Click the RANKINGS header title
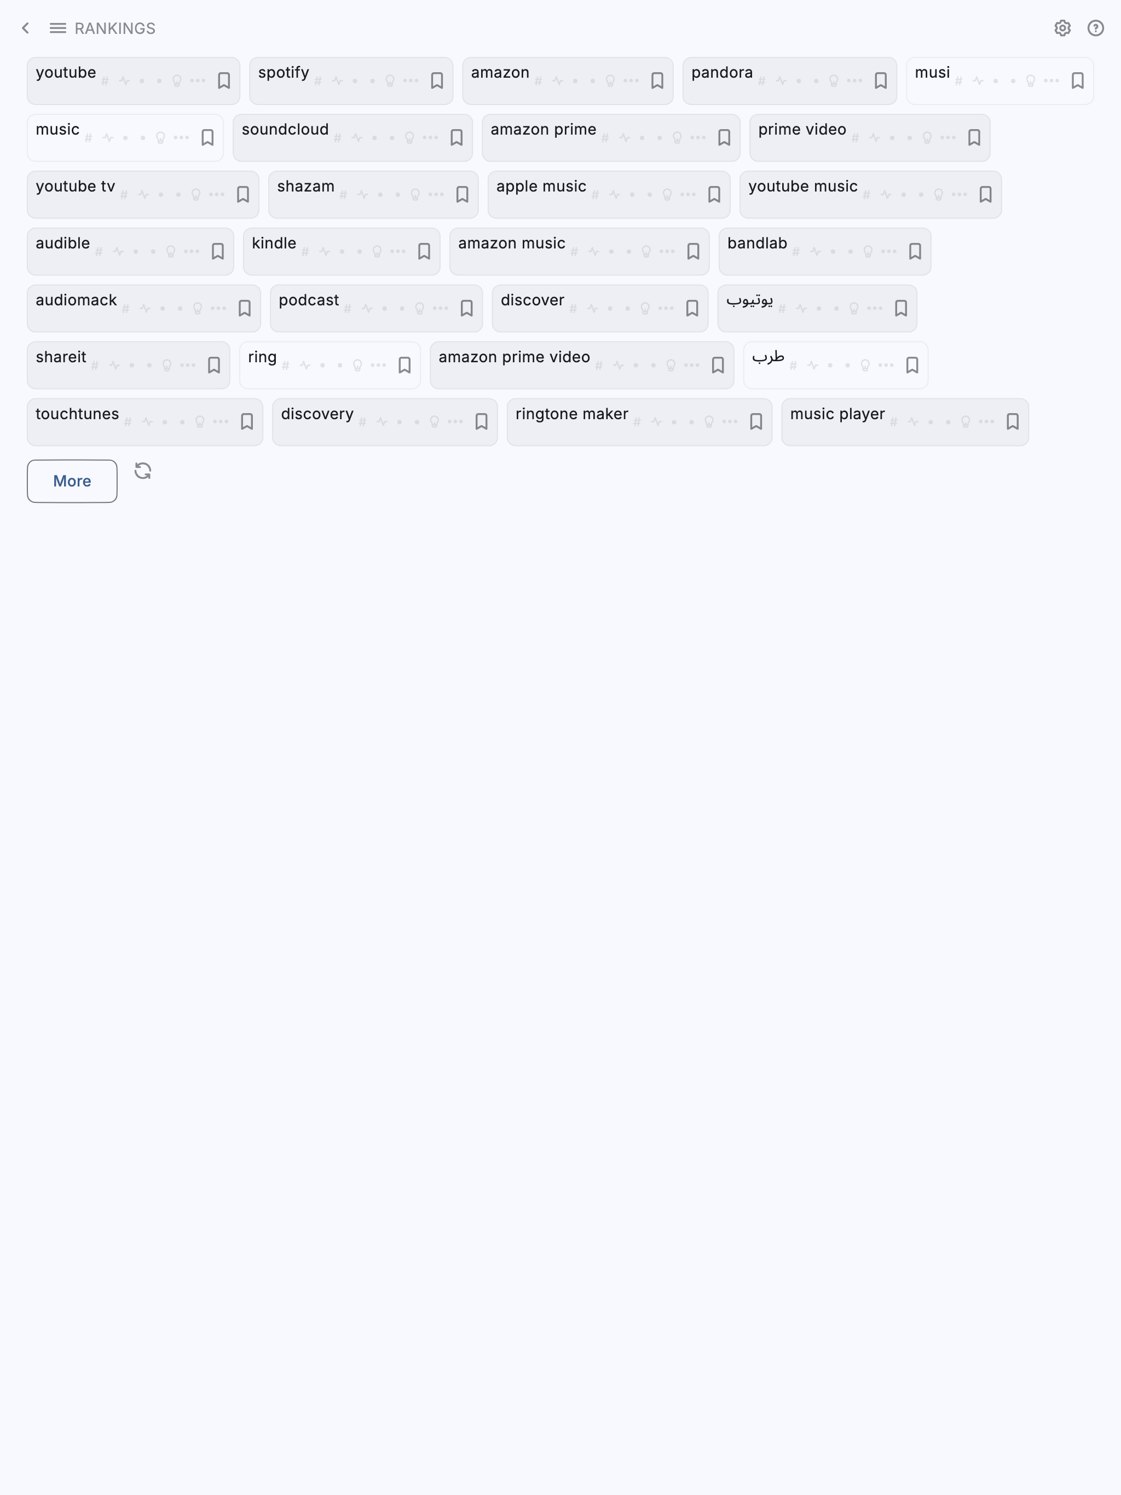Image resolution: width=1121 pixels, height=1495 pixels. 115,28
